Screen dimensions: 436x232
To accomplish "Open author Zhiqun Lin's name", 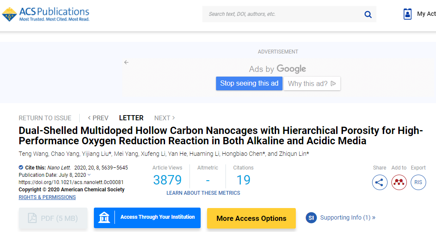I will [x=293, y=154].
